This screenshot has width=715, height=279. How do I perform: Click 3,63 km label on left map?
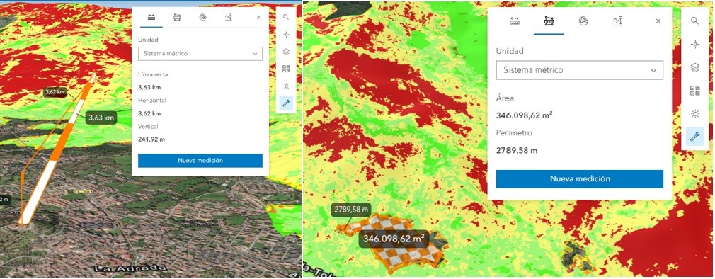tap(101, 117)
